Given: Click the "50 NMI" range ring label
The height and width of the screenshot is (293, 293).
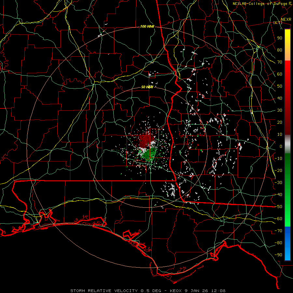Looking at the screenshot, I should (147, 87).
